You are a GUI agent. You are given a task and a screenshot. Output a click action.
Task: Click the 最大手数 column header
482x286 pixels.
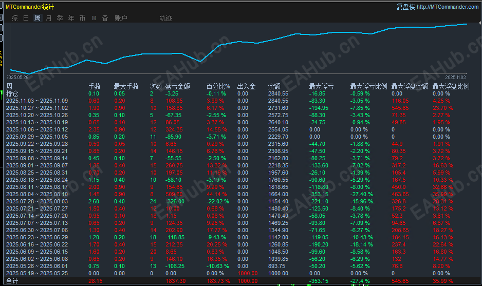click(126, 87)
